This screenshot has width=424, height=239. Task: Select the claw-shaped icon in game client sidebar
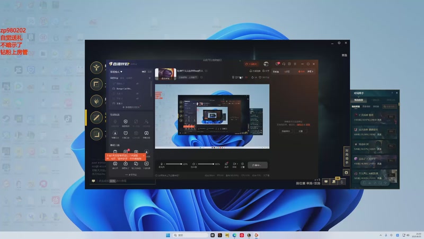[96, 101]
